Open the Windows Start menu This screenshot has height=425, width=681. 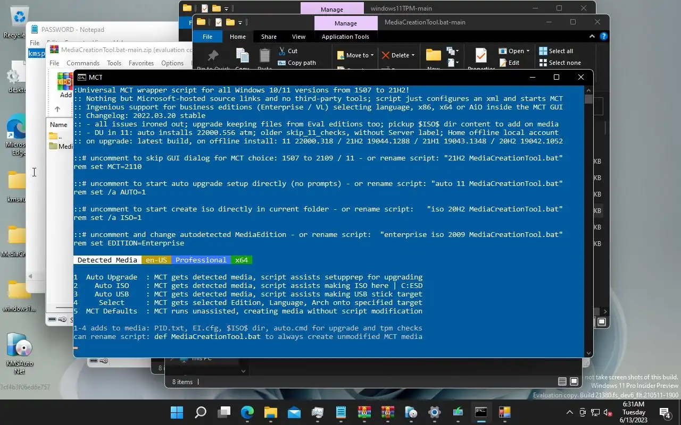point(177,412)
